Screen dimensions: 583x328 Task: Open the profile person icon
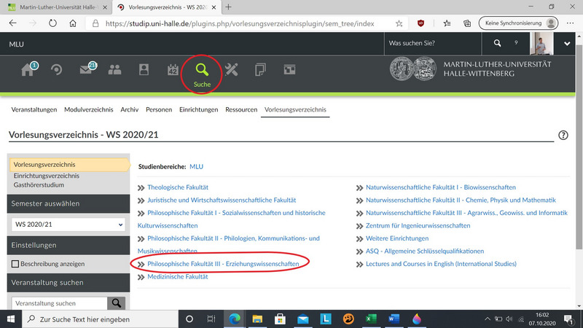coord(144,69)
